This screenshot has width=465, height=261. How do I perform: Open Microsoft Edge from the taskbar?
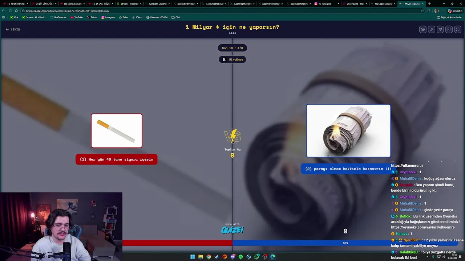[272, 257]
